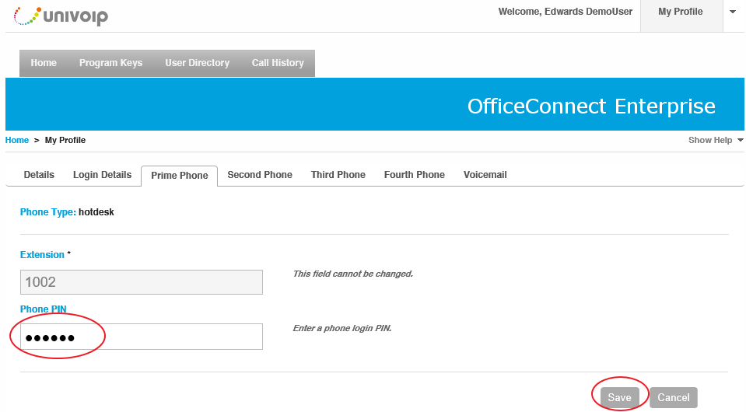This screenshot has height=412, width=746.
Task: Follow the Home breadcrumb link
Action: point(17,140)
